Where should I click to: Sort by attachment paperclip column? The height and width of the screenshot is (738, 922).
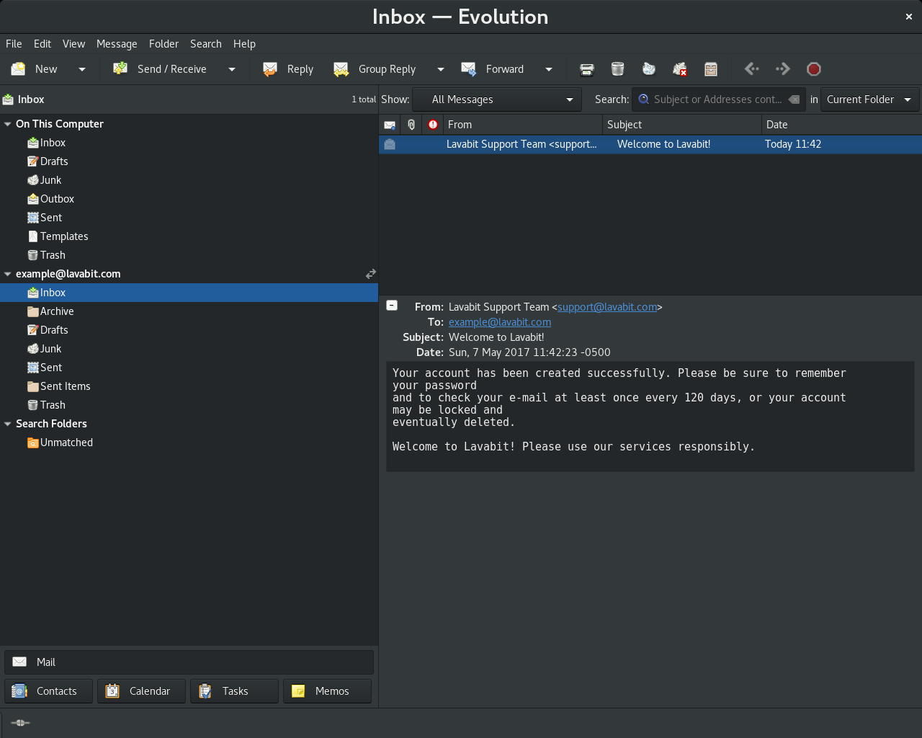(x=411, y=125)
